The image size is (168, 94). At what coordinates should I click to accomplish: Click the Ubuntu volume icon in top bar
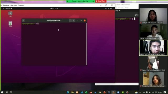(108, 9)
